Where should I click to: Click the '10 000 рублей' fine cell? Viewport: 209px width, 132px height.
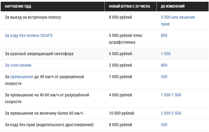(121, 113)
